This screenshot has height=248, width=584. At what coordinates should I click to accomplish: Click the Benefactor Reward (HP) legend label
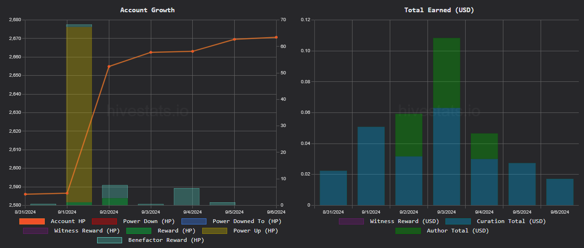[x=166, y=240]
